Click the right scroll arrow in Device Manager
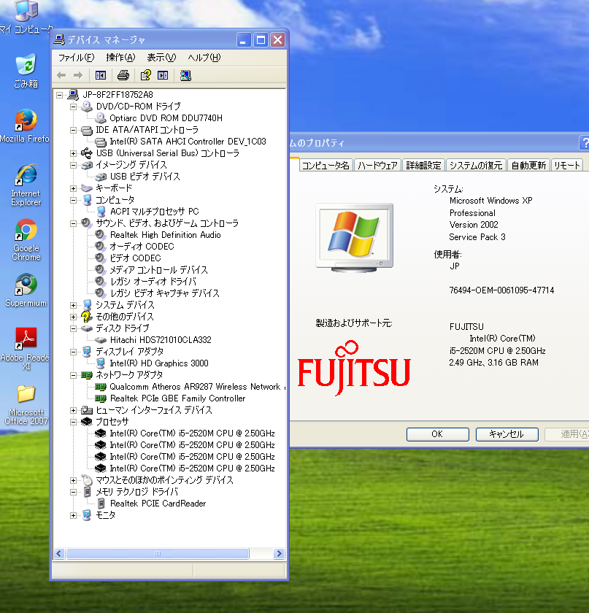Screen dimensions: 589x613 279,554
